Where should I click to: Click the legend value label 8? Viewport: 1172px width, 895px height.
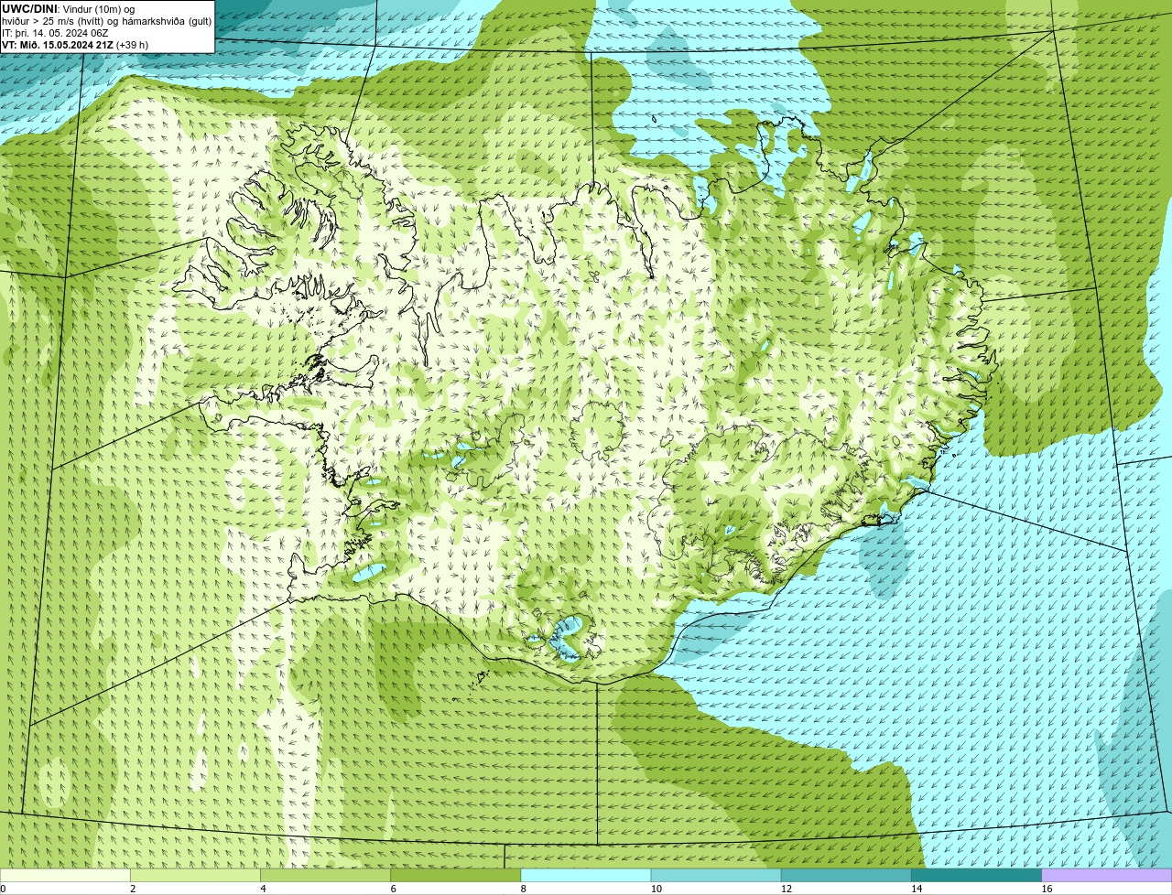click(524, 889)
